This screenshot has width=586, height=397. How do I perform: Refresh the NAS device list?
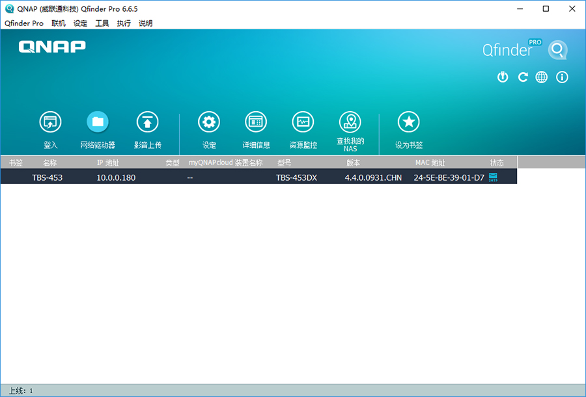522,77
